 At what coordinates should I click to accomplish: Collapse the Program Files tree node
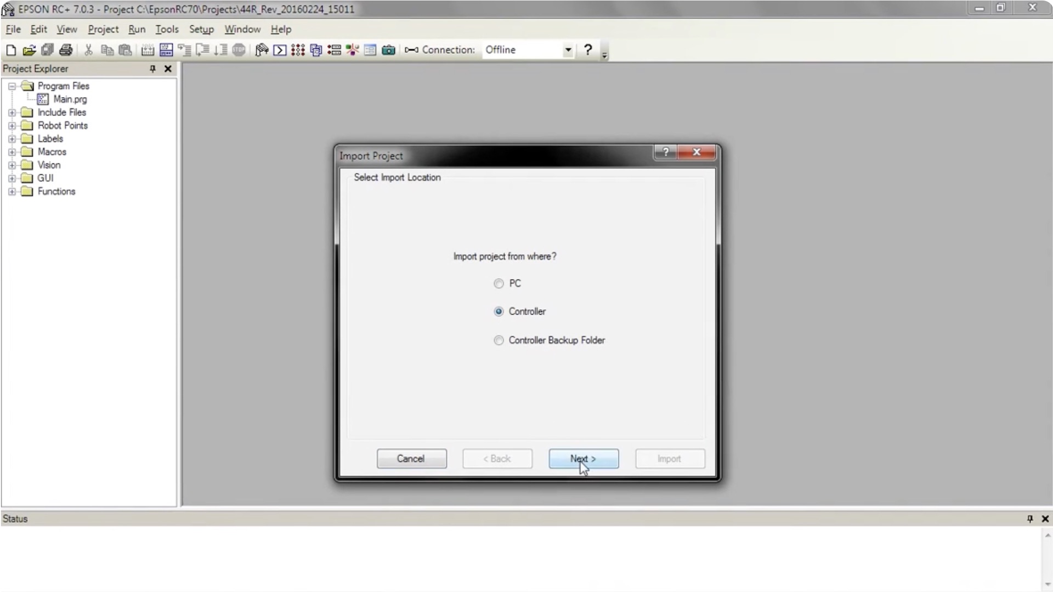tap(12, 86)
